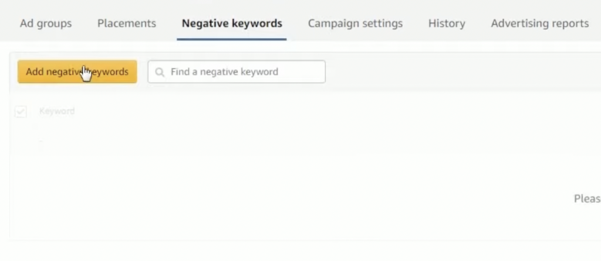Toggle the select-all checkbox beside Keyword
The width and height of the screenshot is (601, 261).
click(21, 111)
